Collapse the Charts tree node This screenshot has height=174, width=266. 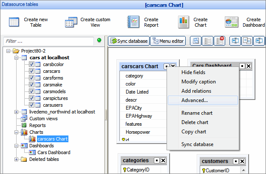pos(16,132)
